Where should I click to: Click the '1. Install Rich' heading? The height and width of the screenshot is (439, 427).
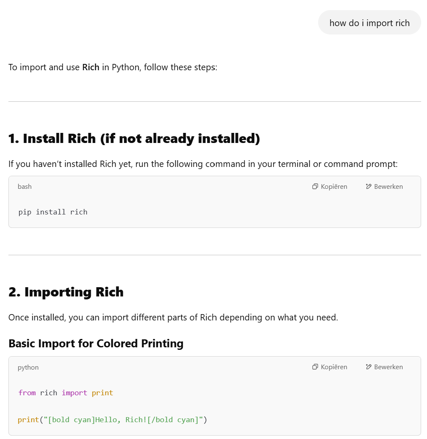tap(134, 139)
